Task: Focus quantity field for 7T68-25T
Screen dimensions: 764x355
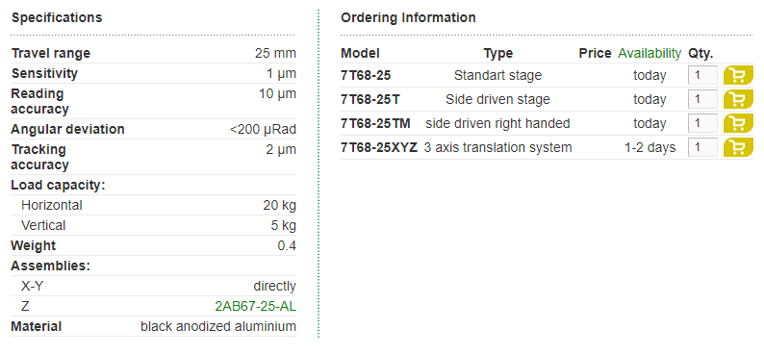Action: 702,99
